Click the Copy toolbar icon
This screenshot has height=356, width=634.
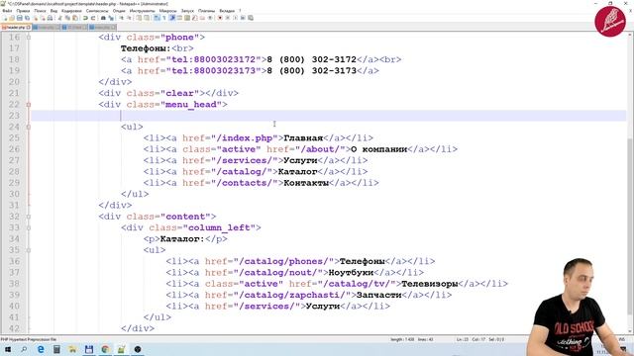click(x=67, y=18)
